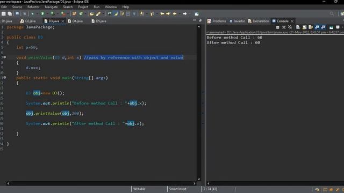Image resolution: width=344 pixels, height=193 pixels.
Task: Open the Search menu
Action: point(68,7)
